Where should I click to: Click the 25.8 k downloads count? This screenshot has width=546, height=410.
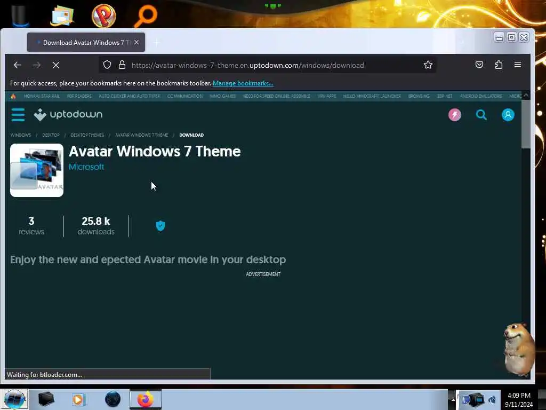coord(96,226)
